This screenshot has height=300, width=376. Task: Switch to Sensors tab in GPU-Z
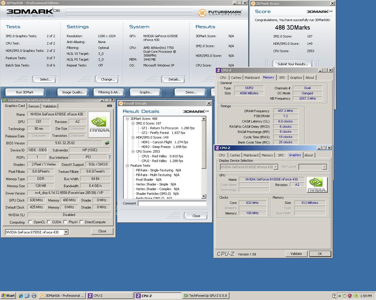(34, 106)
